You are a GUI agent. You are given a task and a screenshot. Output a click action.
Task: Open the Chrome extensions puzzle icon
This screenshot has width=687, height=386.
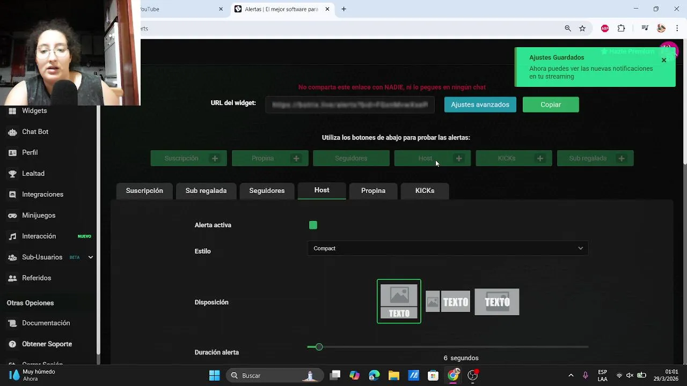coord(622,28)
